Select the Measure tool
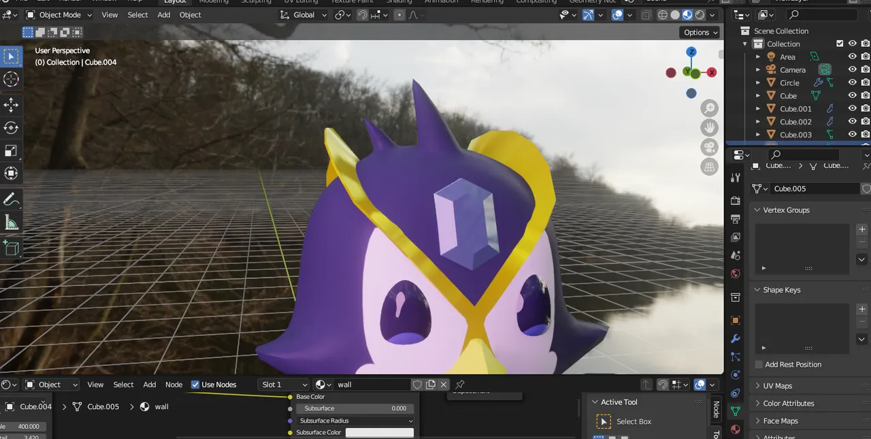Screen dimensions: 871x439 [x=11, y=223]
